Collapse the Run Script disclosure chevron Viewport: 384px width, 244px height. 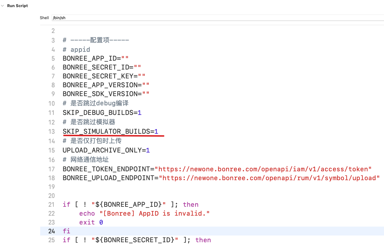point(3,6)
